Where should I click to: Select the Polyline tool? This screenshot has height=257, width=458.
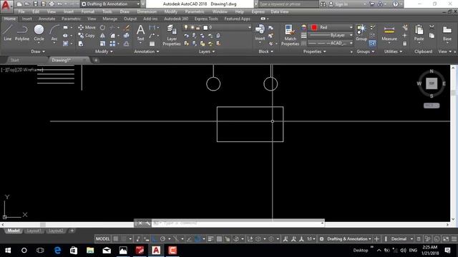(x=22, y=32)
